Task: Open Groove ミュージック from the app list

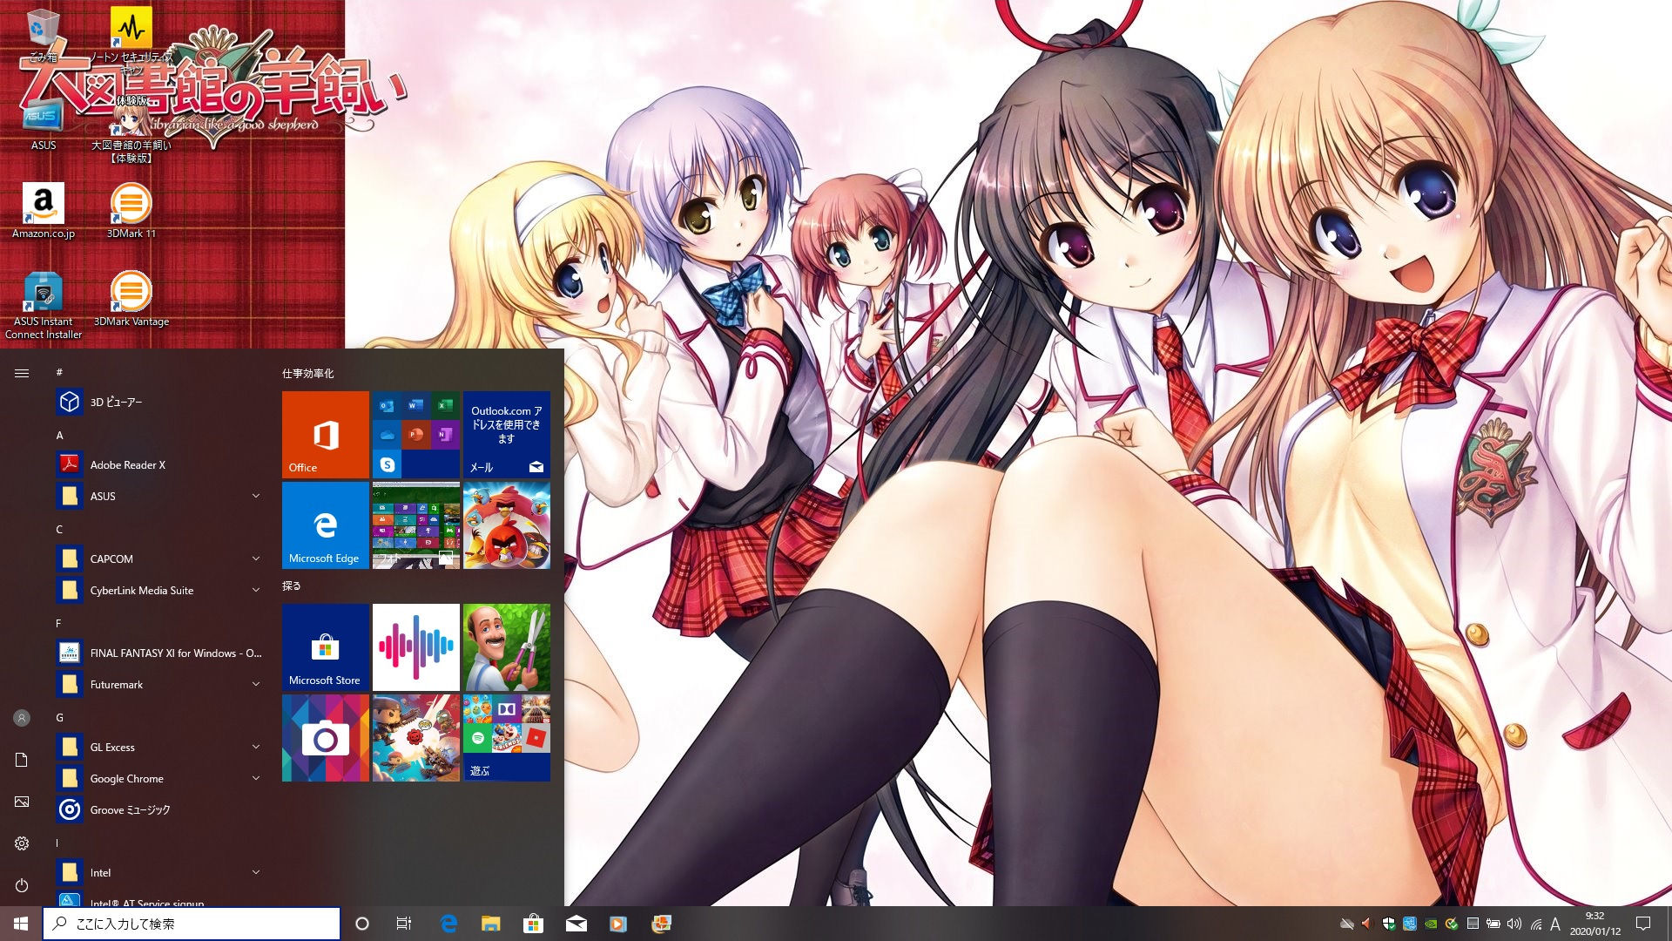Action: (x=160, y=810)
